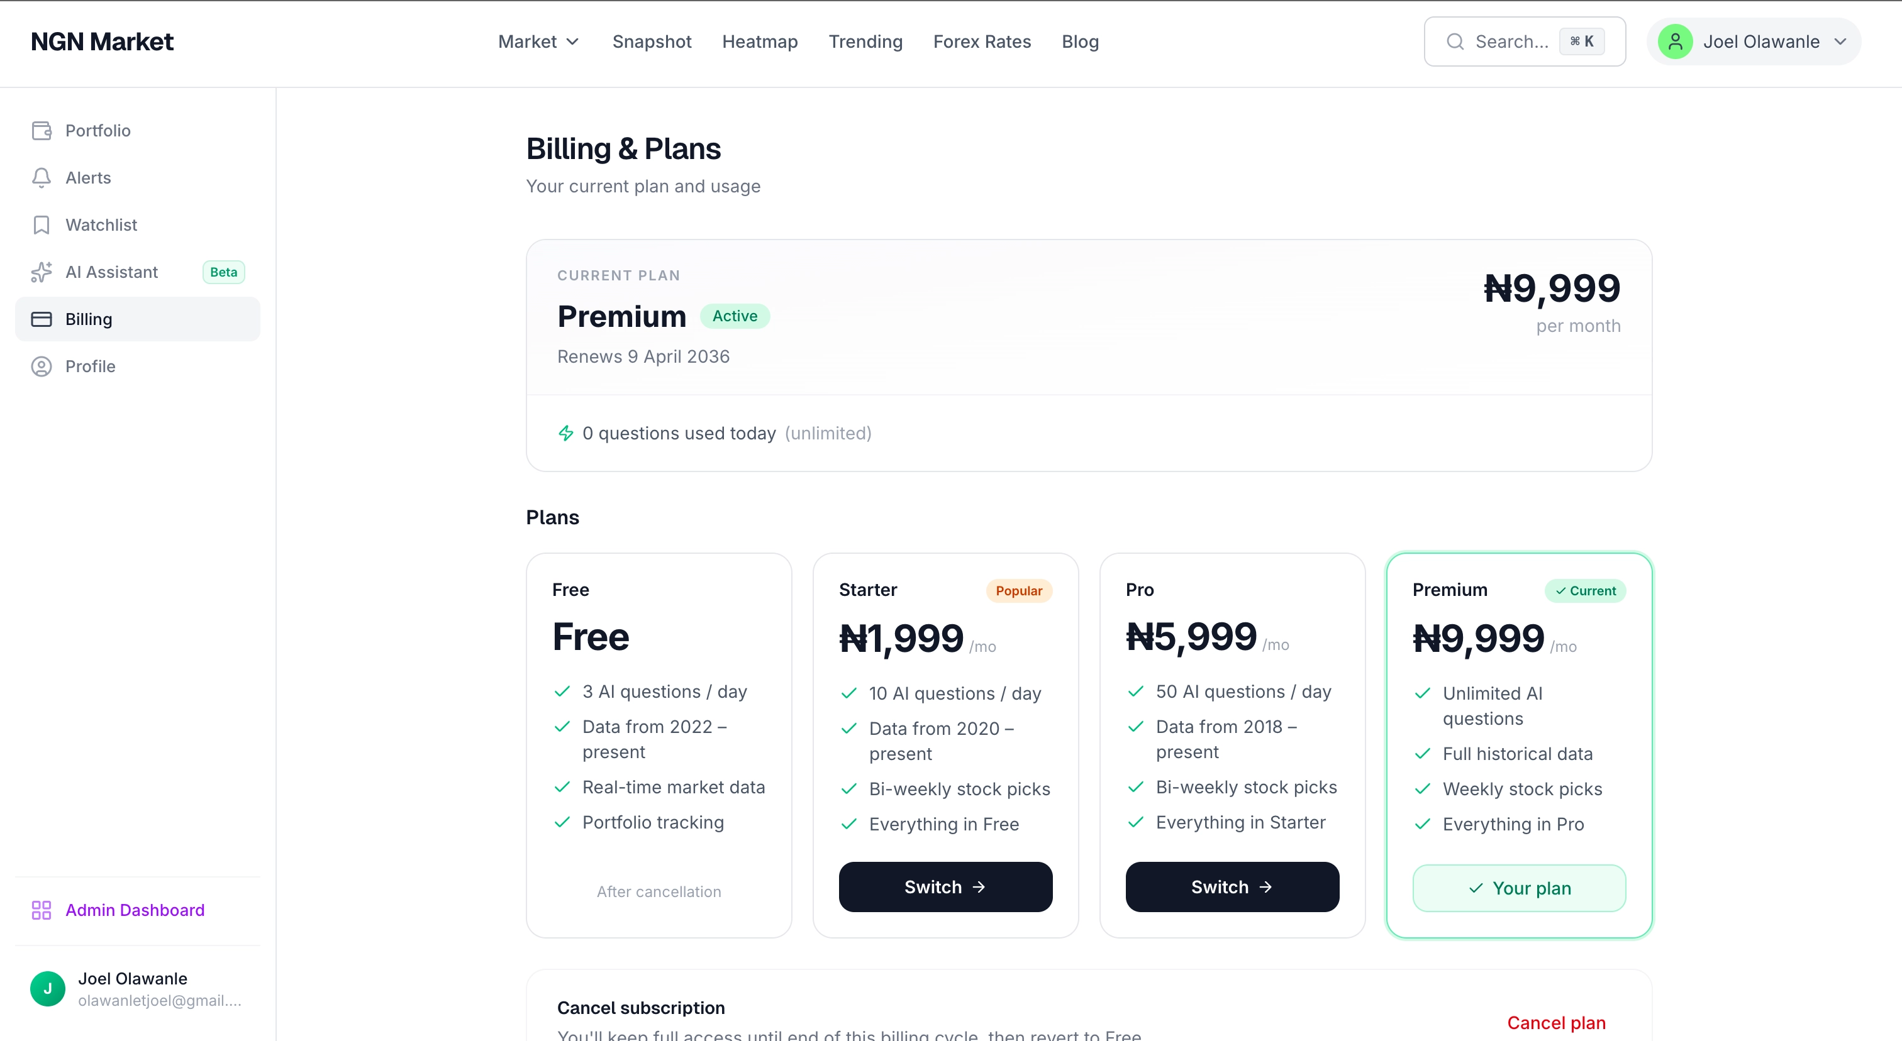Switch to the Starter plan
Screen dimensions: 1902x1041
coord(945,886)
